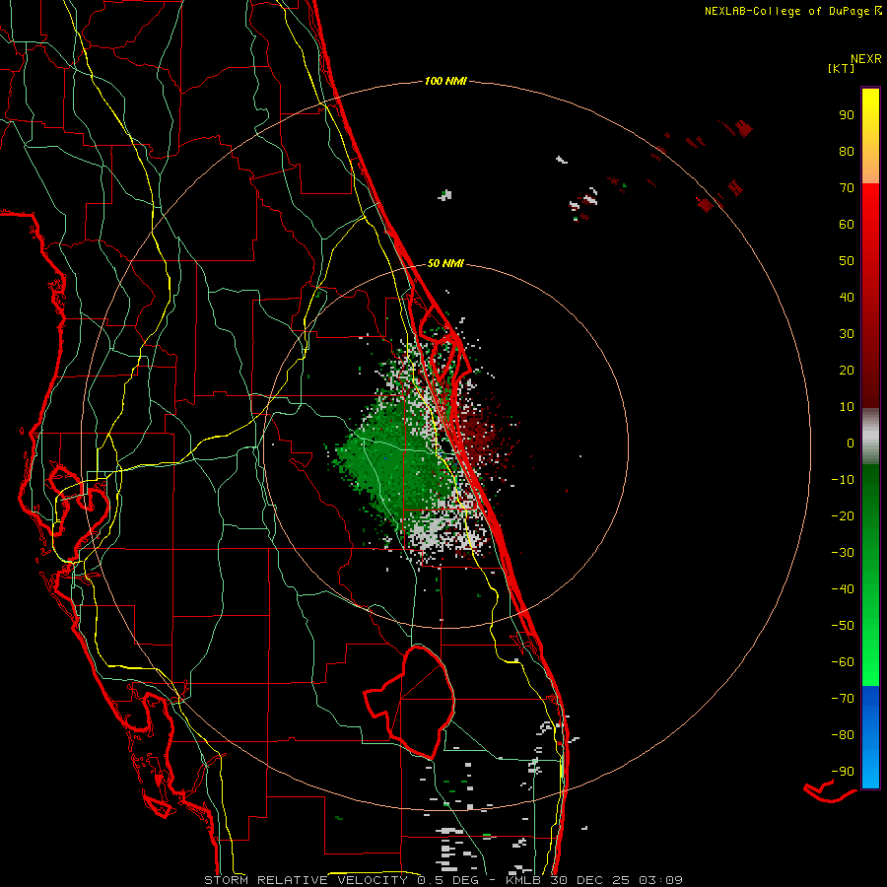Select the 90 value on the velocity scale

pos(847,115)
